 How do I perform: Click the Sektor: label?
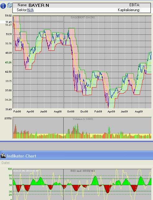22,10
